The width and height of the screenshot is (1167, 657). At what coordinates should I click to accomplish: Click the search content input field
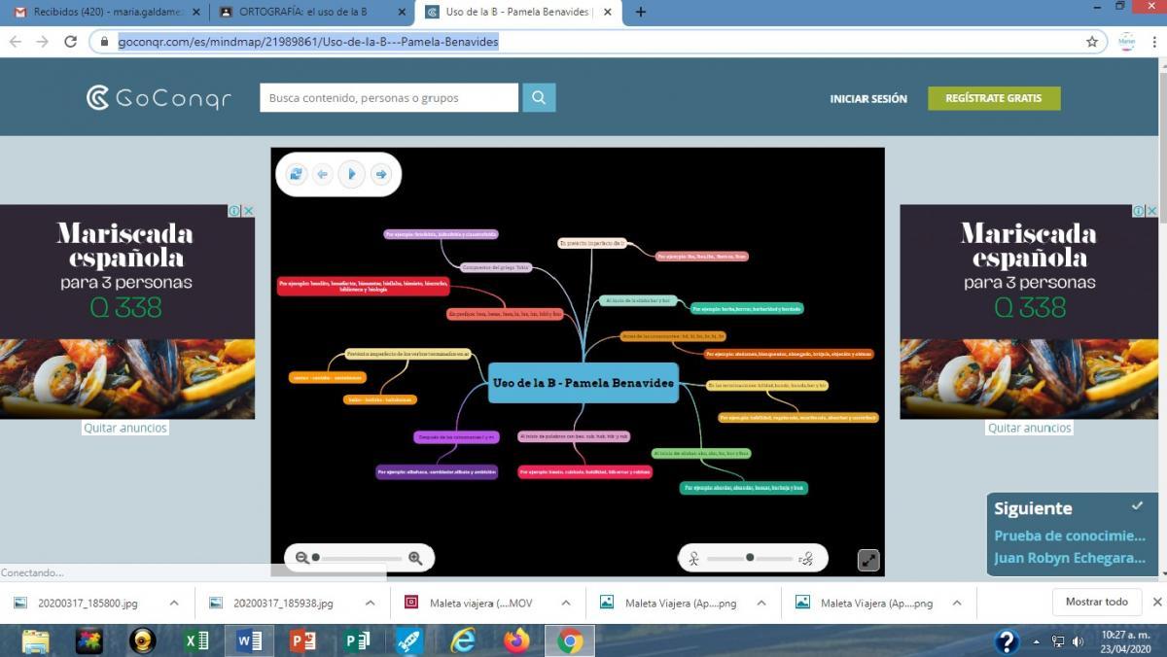click(389, 97)
